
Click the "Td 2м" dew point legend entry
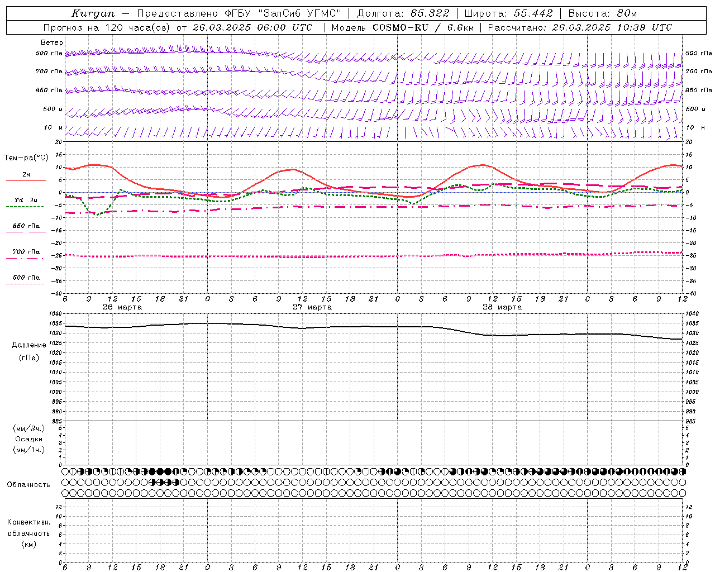pyautogui.click(x=26, y=200)
